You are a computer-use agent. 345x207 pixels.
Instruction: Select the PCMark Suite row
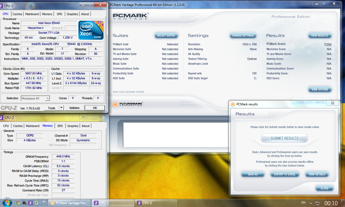pos(146,44)
